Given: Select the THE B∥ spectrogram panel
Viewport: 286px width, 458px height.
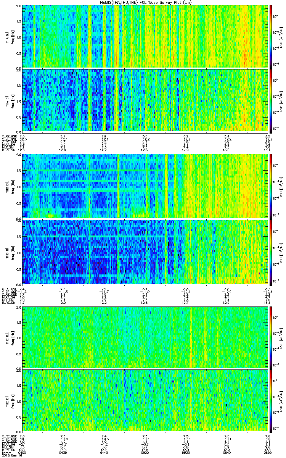Looking at the screenshot, I should click(144, 402).
